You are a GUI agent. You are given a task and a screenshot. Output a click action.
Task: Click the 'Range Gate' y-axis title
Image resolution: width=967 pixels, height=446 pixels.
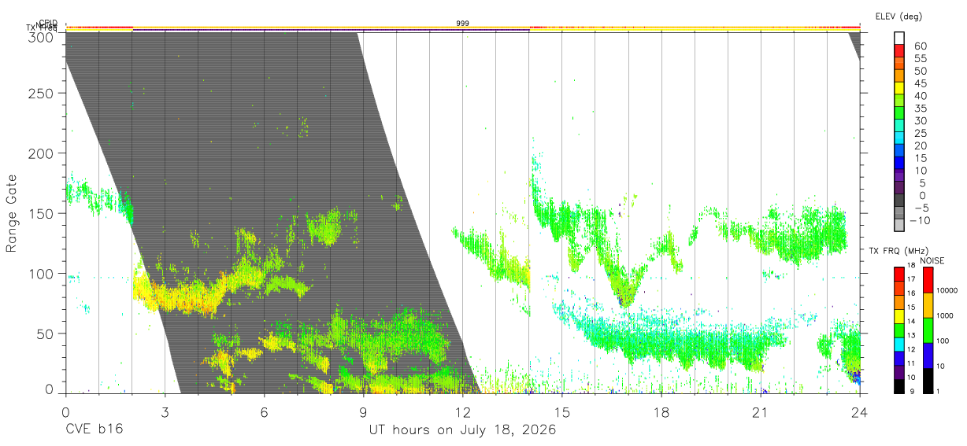tap(12, 213)
